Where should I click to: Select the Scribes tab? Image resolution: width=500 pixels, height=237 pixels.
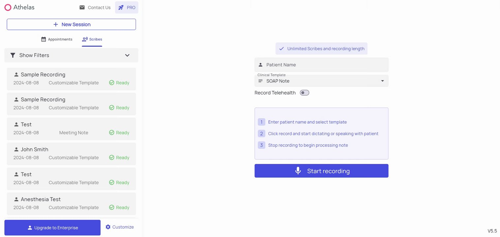pyautogui.click(x=92, y=39)
